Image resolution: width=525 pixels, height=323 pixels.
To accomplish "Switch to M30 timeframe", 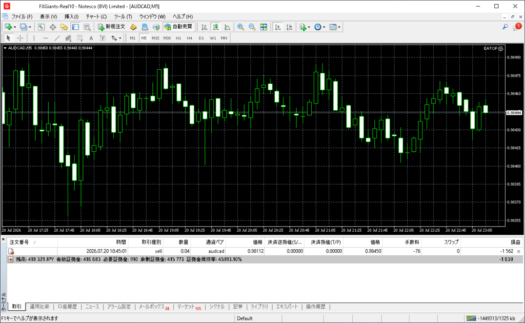I will point(167,38).
